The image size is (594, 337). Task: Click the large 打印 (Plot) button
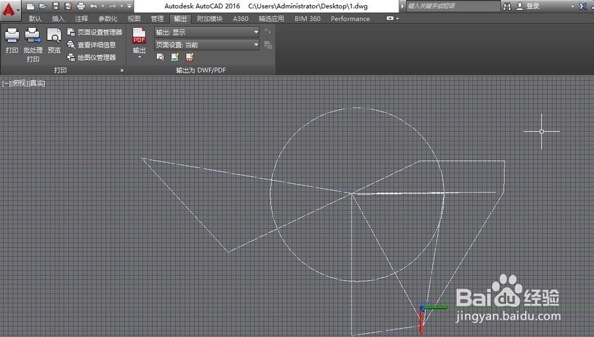coord(12,41)
